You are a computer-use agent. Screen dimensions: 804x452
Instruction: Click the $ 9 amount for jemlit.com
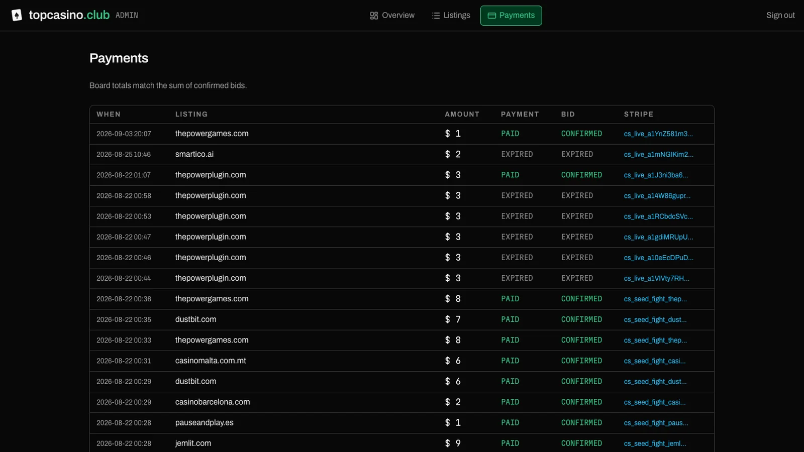point(453,443)
